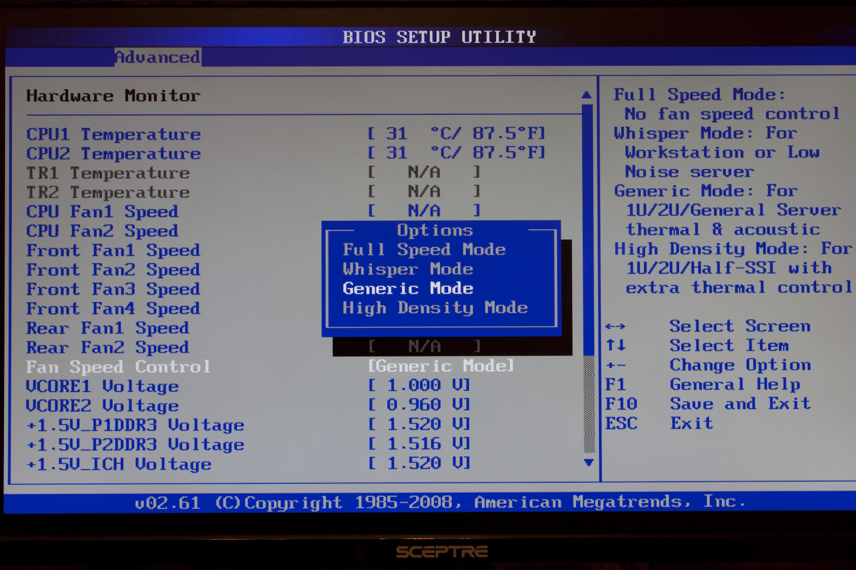Select +1.5V_P2DDR3 Voltage label
The image size is (856, 570).
[x=135, y=445]
